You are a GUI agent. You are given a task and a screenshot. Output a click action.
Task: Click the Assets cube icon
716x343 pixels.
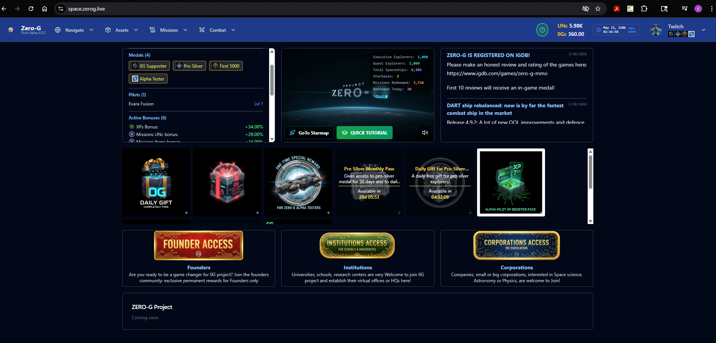108,30
